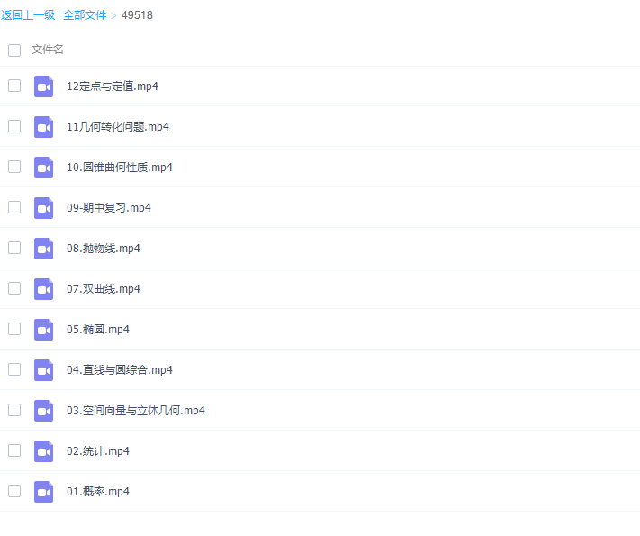The height and width of the screenshot is (536, 640).
Task: Click the 文件名 column header
Action: (48, 50)
